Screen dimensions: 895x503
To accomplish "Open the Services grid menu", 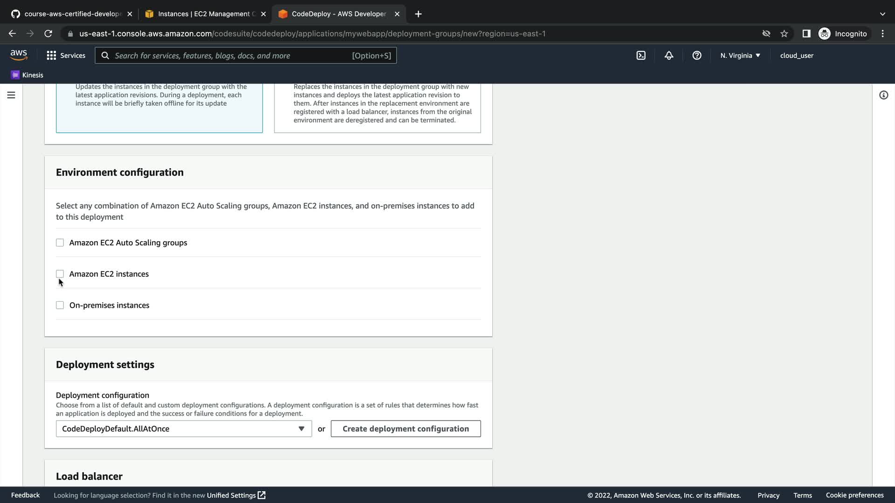I will click(x=66, y=55).
